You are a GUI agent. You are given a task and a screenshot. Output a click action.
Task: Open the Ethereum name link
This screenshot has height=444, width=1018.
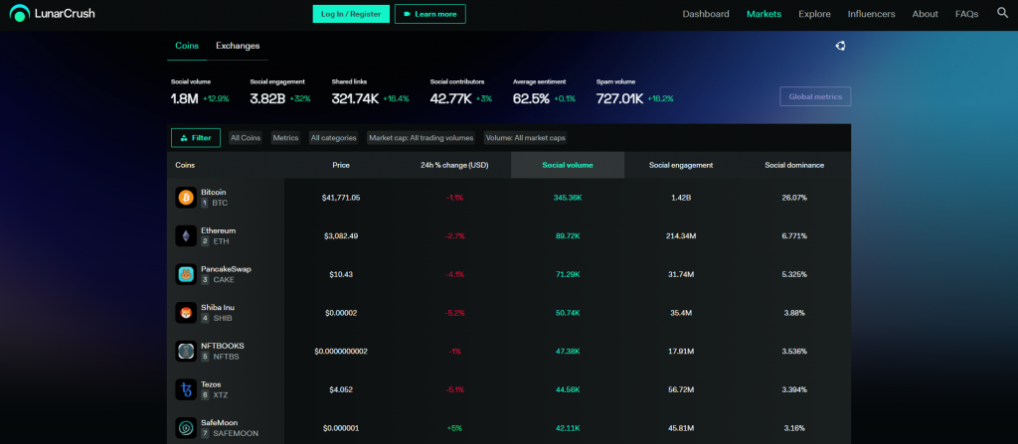pos(218,230)
